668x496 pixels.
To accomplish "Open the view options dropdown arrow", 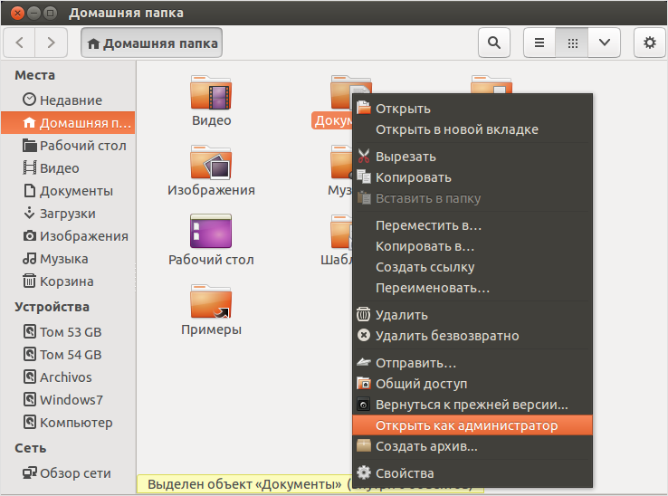I will tap(604, 43).
